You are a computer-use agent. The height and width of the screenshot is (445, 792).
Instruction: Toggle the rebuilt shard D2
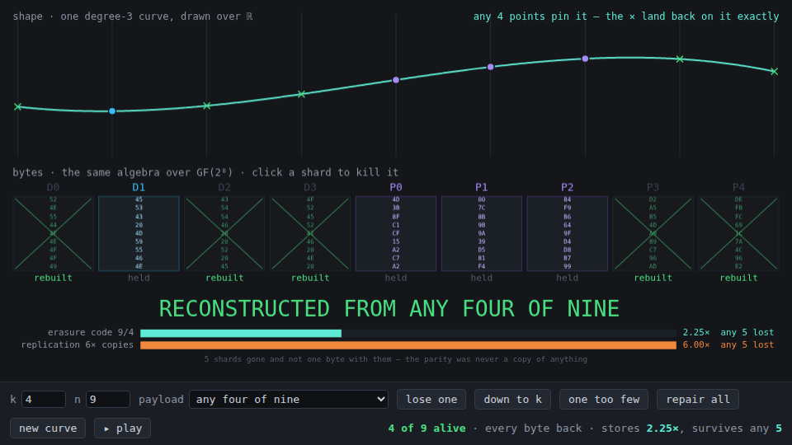pos(224,233)
